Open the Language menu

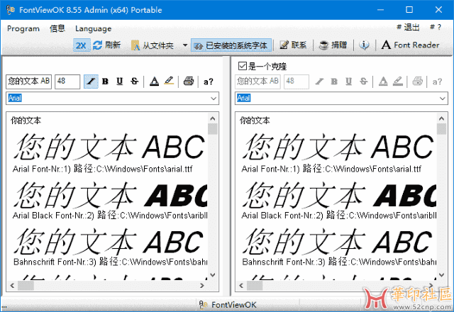tap(93, 28)
